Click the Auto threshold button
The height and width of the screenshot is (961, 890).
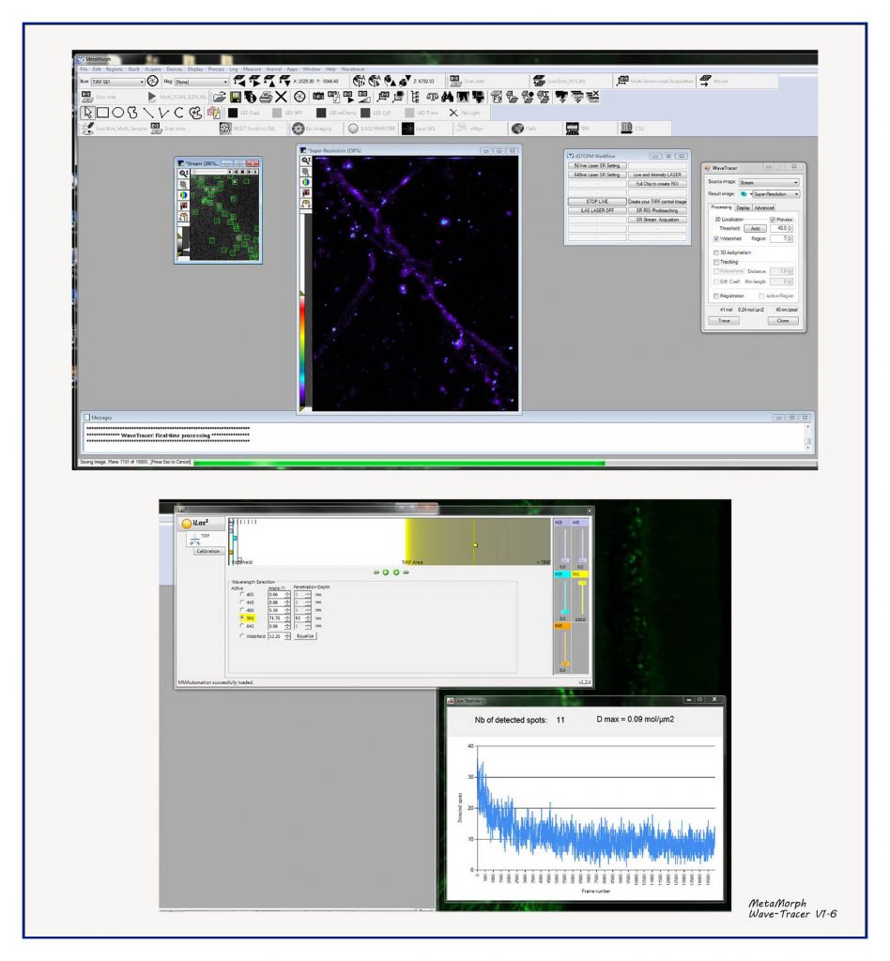tap(755, 229)
